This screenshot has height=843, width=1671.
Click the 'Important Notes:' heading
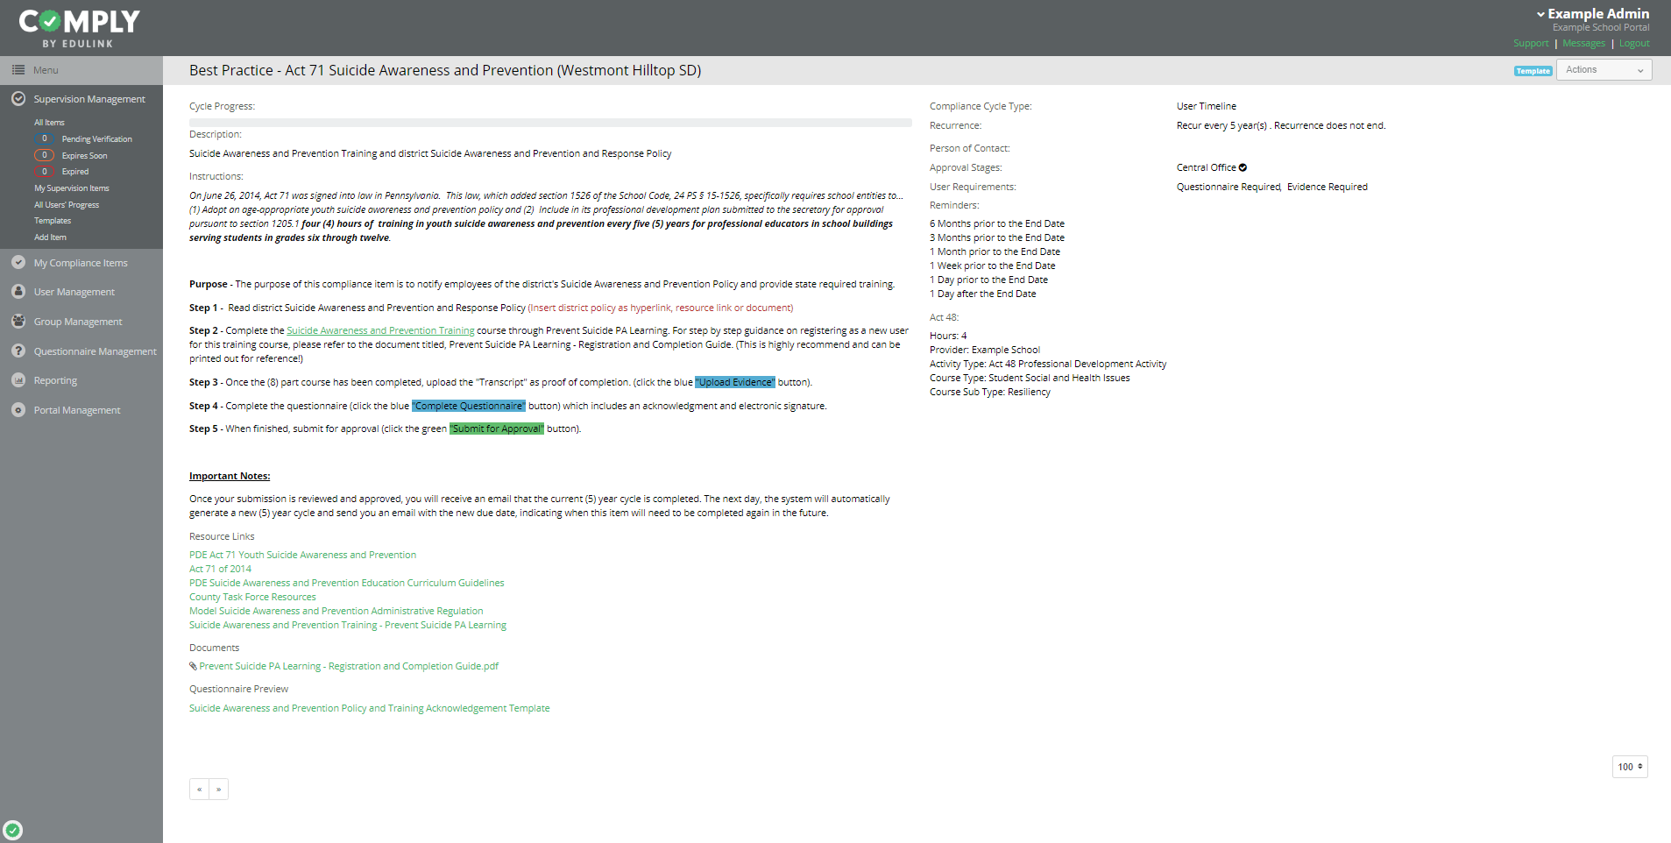pos(230,476)
